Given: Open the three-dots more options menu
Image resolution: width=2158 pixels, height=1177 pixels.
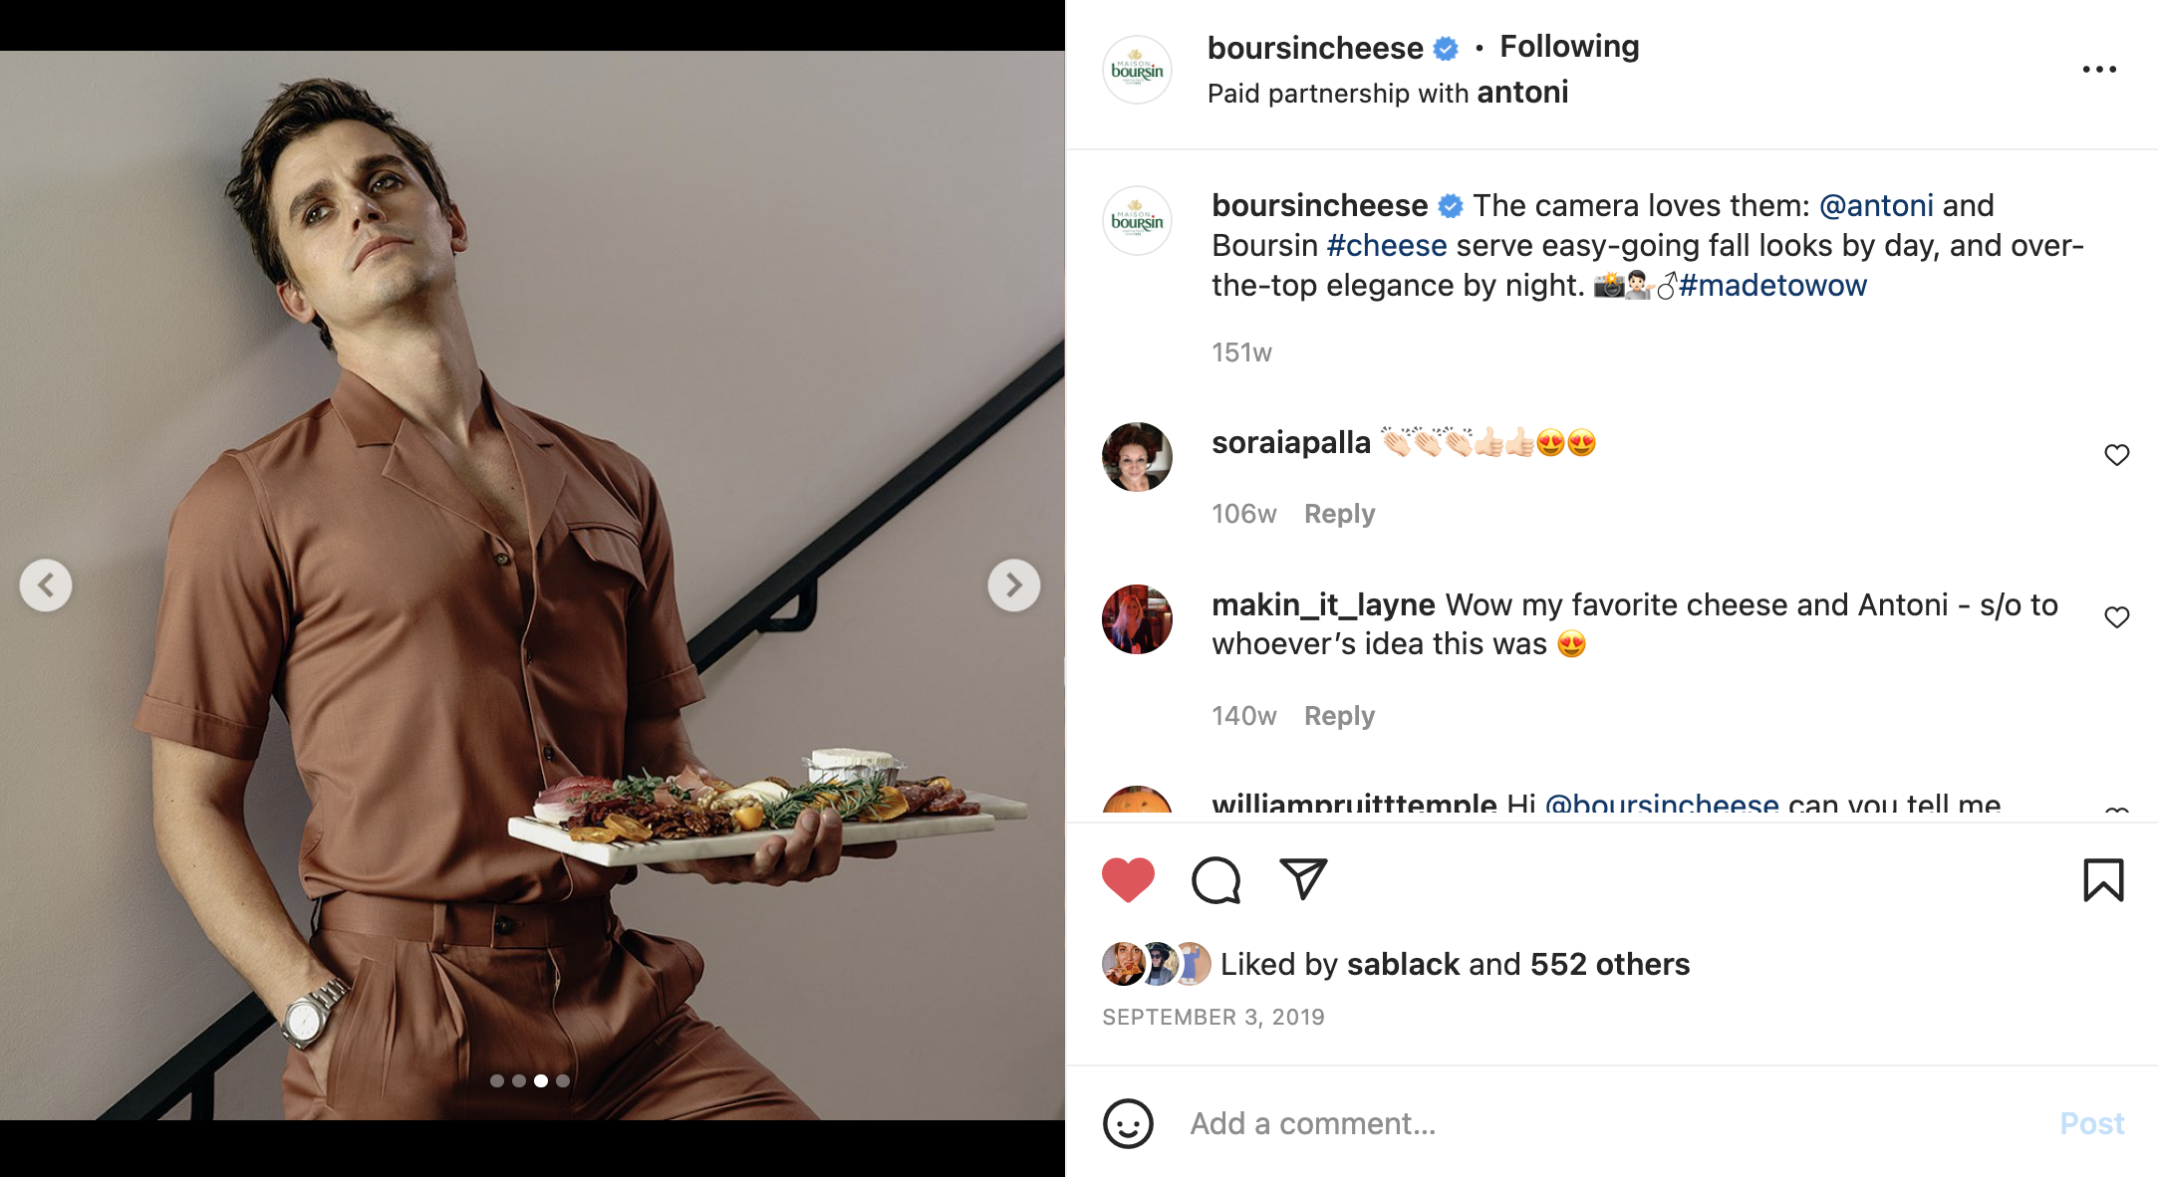Looking at the screenshot, I should click(2099, 70).
